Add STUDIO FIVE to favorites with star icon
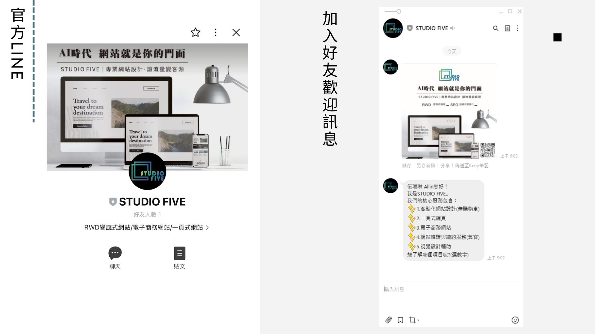 [195, 32]
